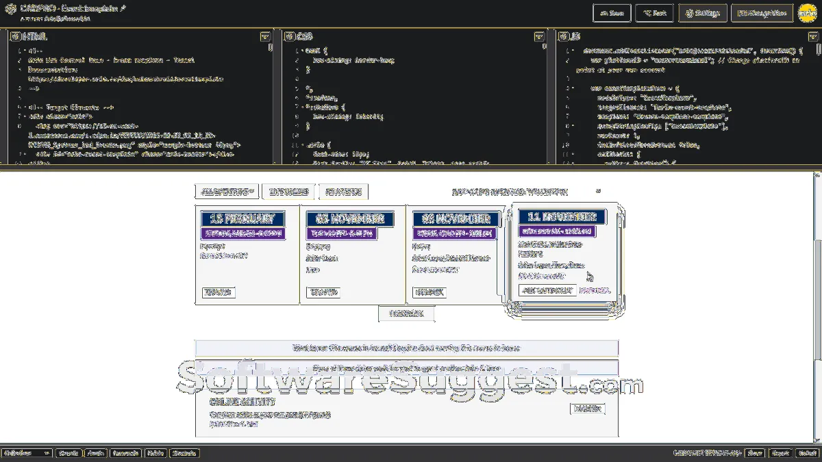Click the pencil icon beside the pen title
This screenshot has height=462, width=822.
(123, 10)
